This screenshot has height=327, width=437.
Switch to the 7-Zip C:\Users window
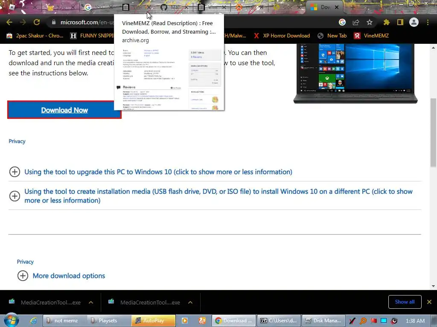(279, 321)
